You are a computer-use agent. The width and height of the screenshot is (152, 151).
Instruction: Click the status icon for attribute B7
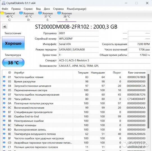tap(4, 112)
